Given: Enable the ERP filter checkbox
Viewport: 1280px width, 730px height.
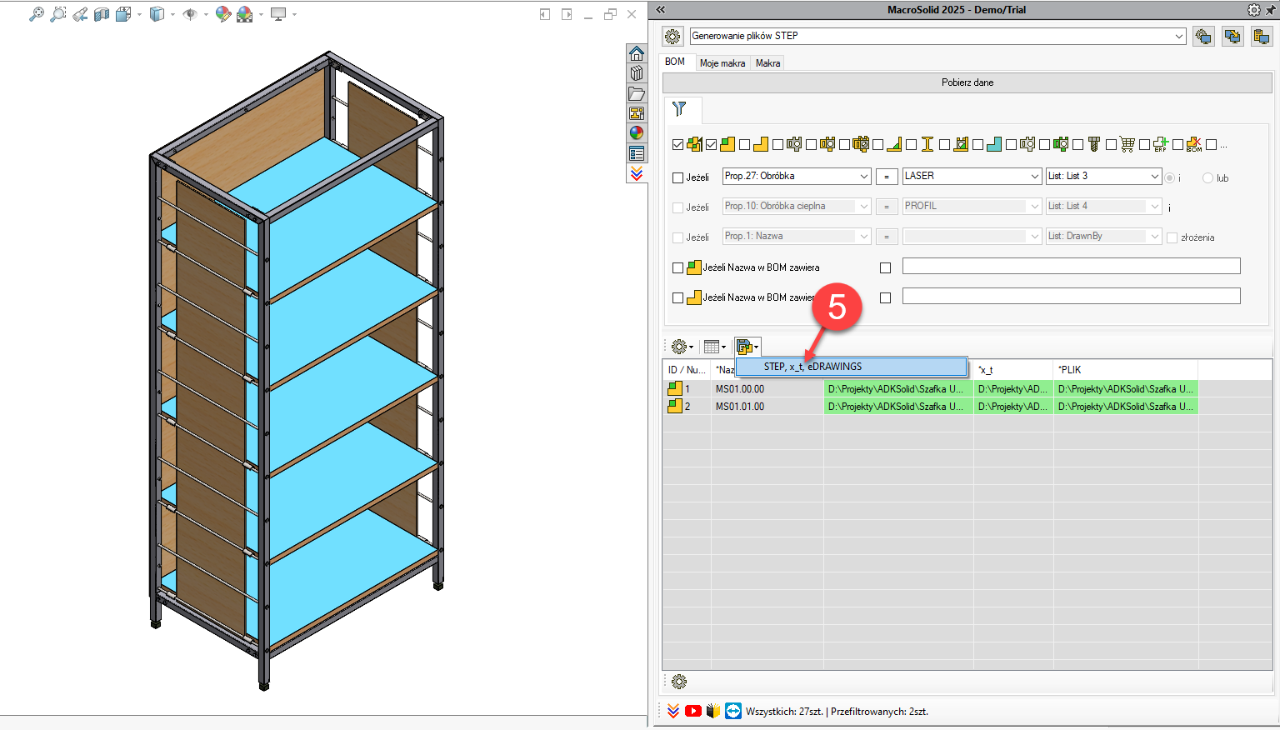Looking at the screenshot, I should coord(1144,145).
